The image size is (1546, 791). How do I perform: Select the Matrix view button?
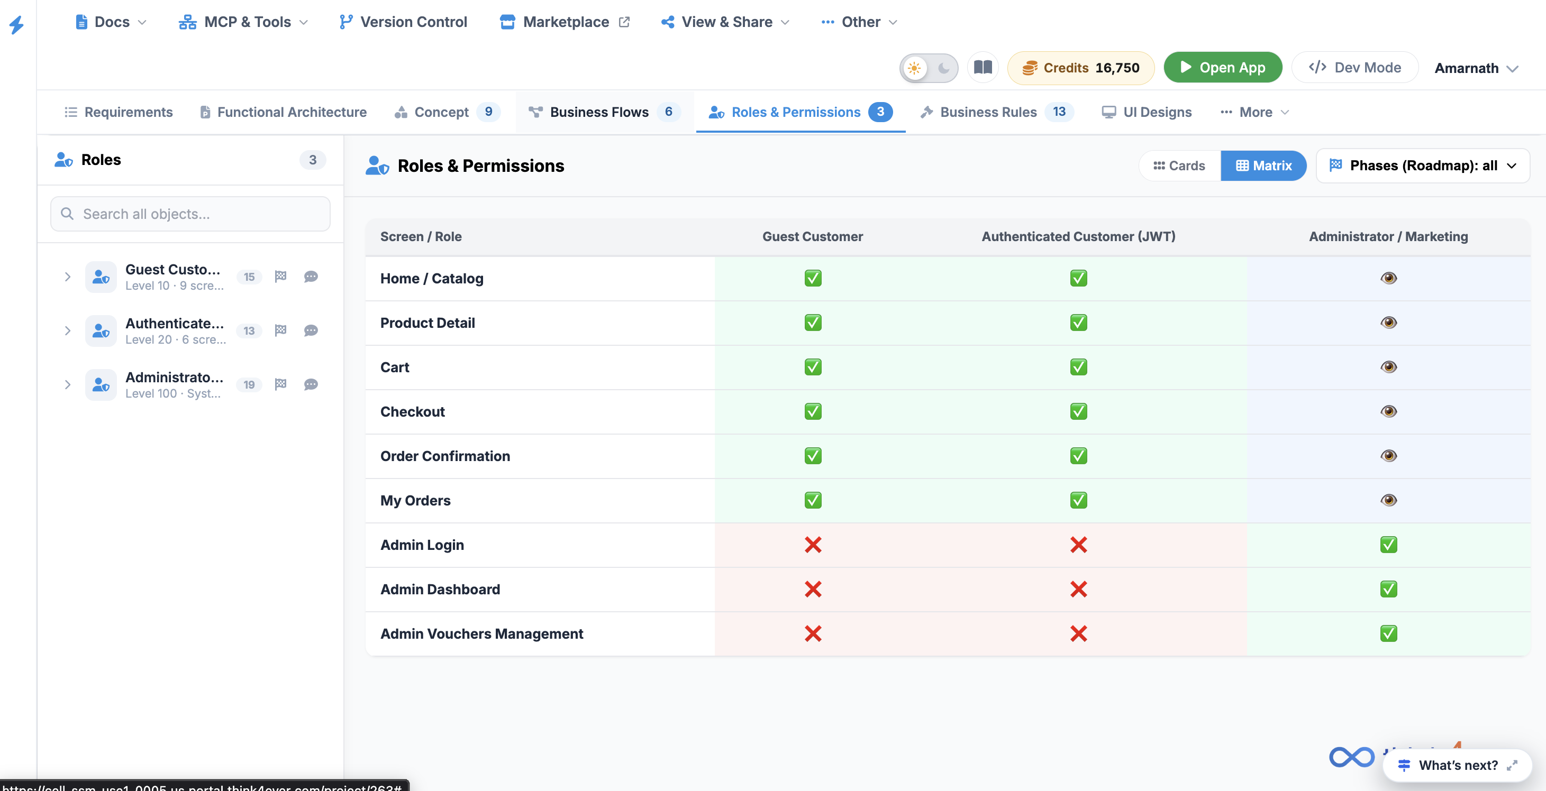1263,165
